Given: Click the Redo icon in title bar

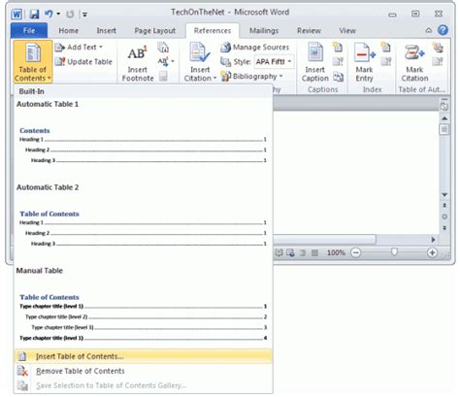Looking at the screenshot, I should (x=70, y=14).
